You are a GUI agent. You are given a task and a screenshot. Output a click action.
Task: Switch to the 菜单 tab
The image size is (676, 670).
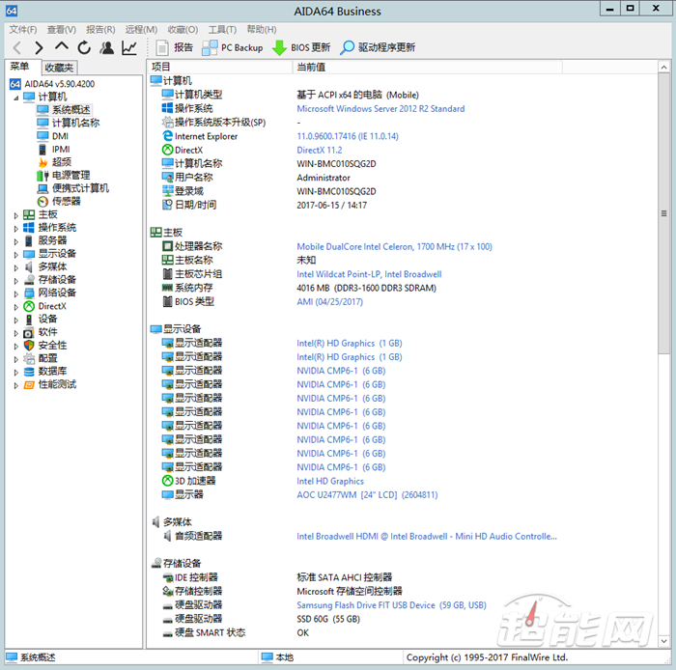pyautogui.click(x=20, y=67)
